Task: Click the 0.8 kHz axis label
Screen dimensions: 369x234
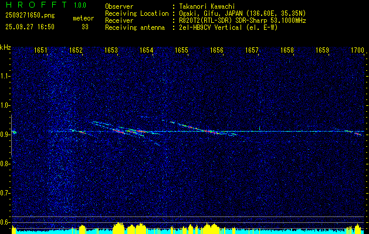Action: point(5,164)
